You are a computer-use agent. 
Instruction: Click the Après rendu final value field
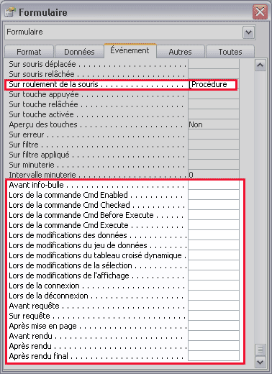tap(214, 356)
